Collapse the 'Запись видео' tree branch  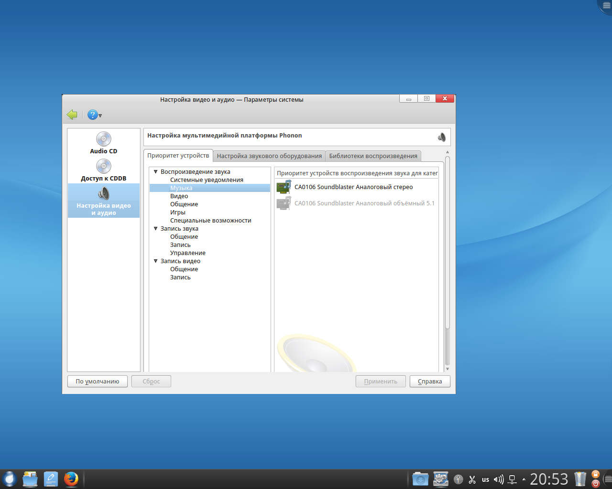pos(155,261)
